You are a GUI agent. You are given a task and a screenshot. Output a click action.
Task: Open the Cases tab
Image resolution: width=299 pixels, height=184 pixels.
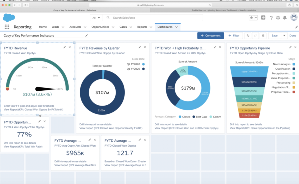123,27
